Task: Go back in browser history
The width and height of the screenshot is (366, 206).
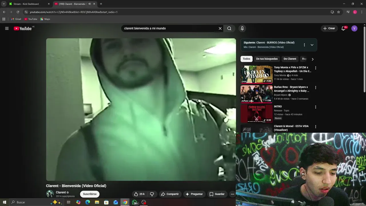Action: 4,12
